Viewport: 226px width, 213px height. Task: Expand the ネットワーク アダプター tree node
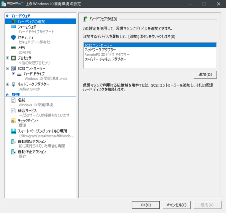[x=7, y=84]
